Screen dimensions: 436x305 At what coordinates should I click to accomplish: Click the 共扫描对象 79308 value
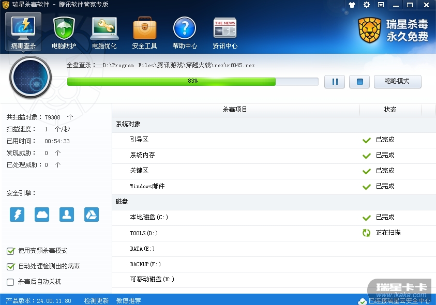(52, 117)
